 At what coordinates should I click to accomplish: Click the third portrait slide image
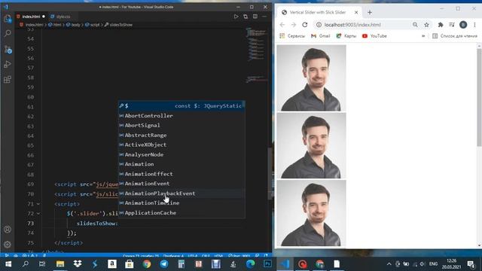tap(311, 213)
